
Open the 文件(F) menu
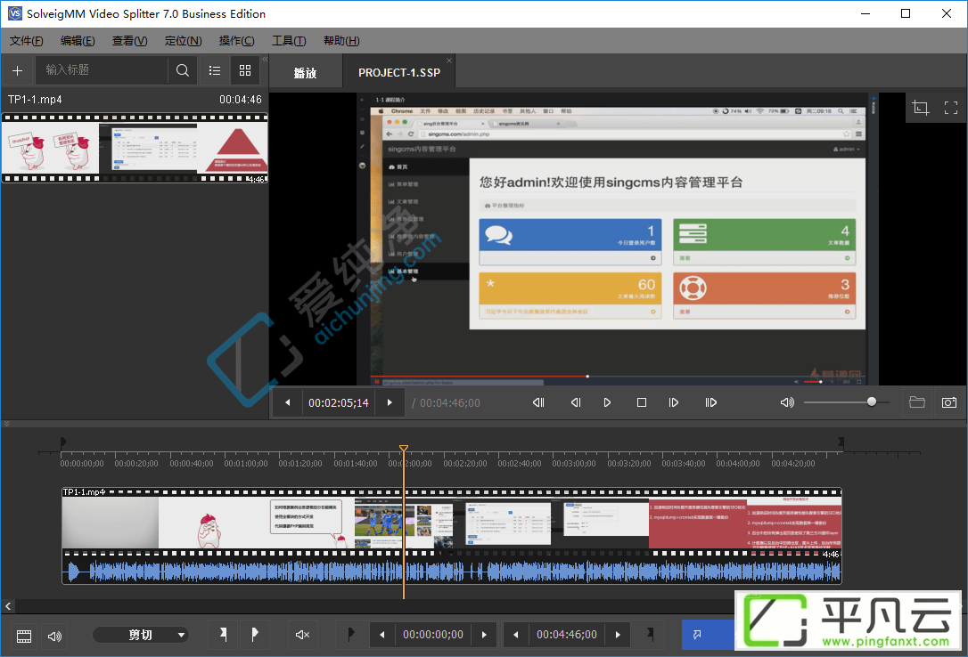26,41
